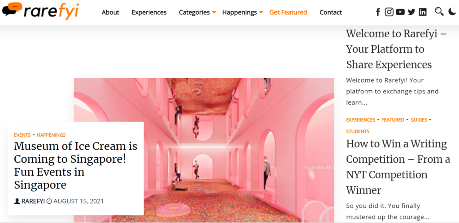This screenshot has width=459, height=223.
Task: Click the Get Featured link
Action: (x=288, y=12)
